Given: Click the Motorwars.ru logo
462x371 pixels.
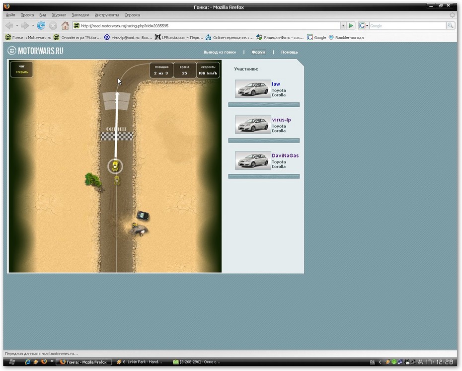Looking at the screenshot, I should click(35, 51).
